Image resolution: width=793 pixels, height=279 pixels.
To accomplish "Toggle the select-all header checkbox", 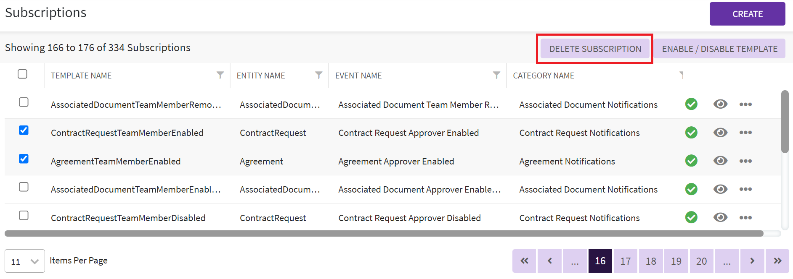I will tap(23, 74).
